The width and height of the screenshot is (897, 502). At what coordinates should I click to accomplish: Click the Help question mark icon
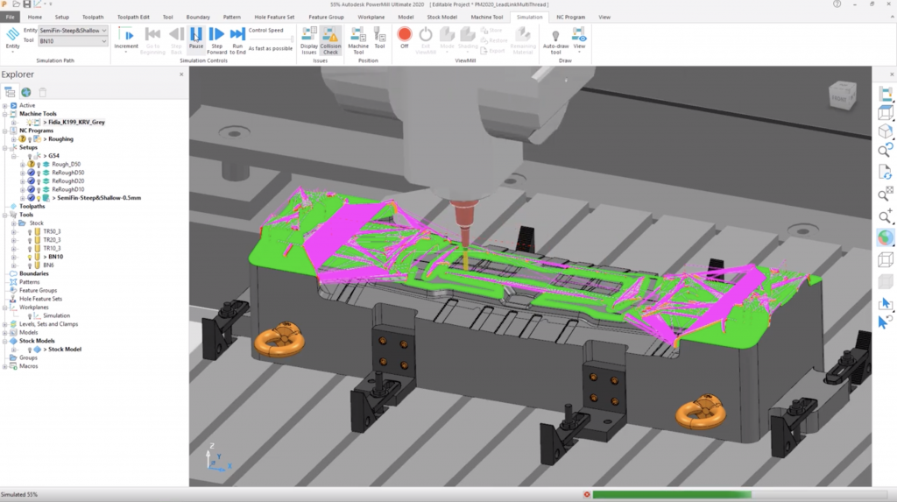(837, 4)
